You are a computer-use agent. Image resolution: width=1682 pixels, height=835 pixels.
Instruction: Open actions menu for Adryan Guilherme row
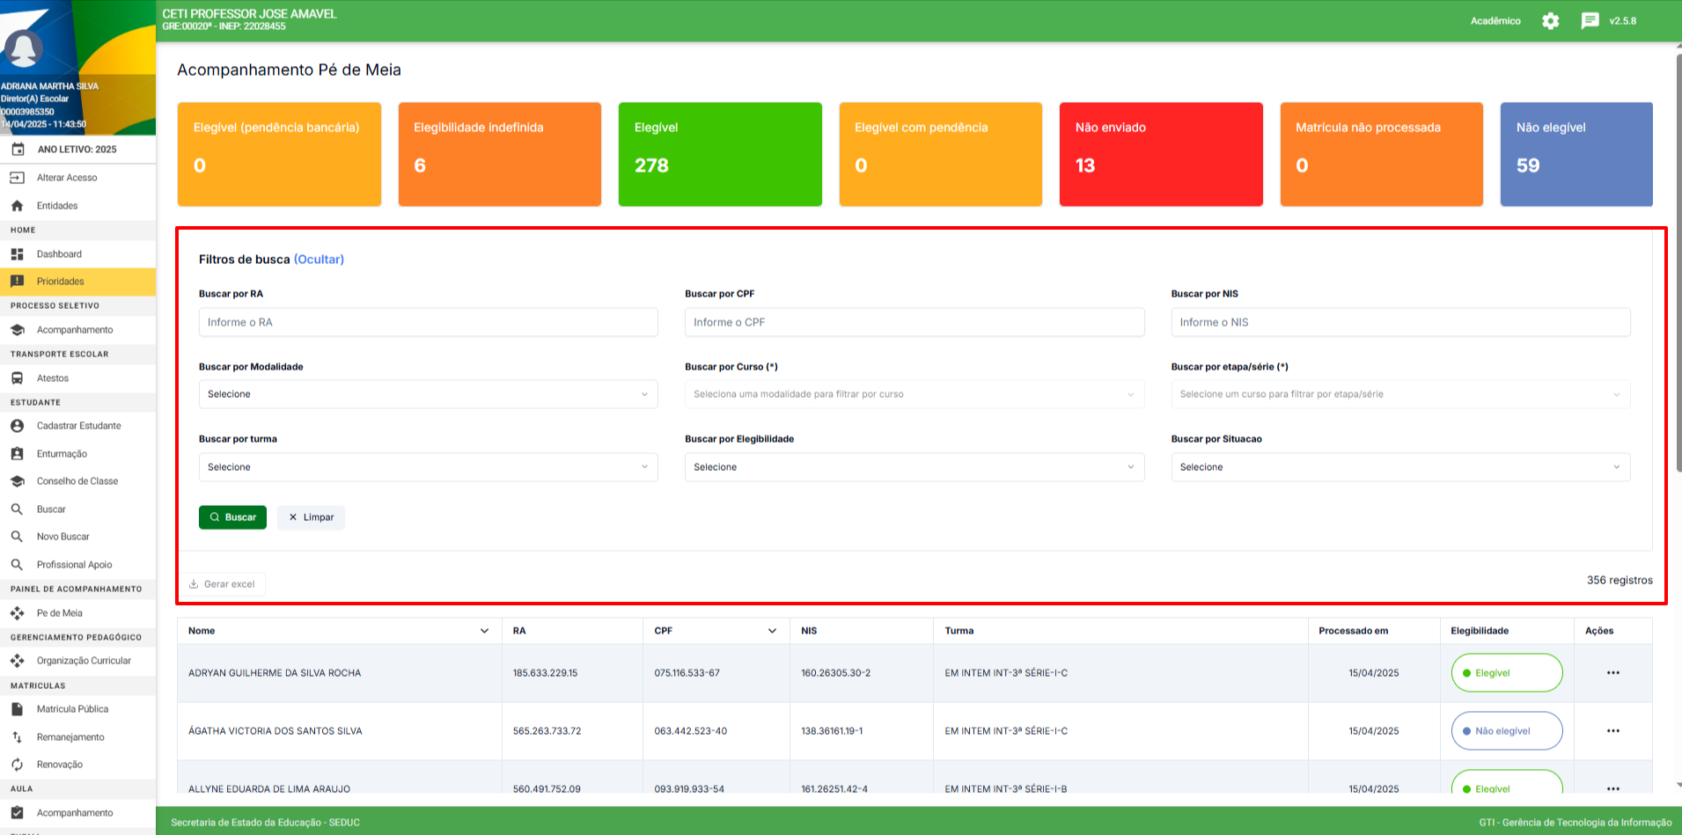click(1612, 673)
